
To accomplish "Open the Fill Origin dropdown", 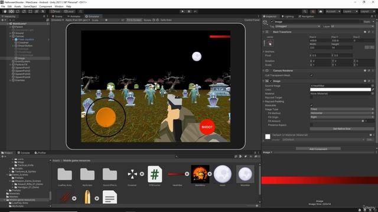I will [342, 117].
